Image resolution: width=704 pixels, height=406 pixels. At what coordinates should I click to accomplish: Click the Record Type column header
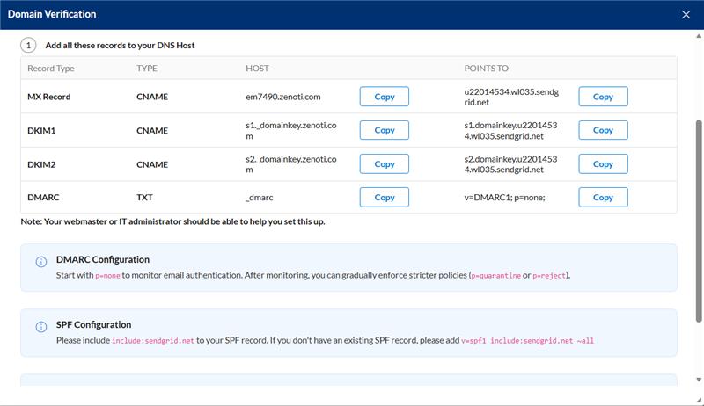[x=51, y=68]
